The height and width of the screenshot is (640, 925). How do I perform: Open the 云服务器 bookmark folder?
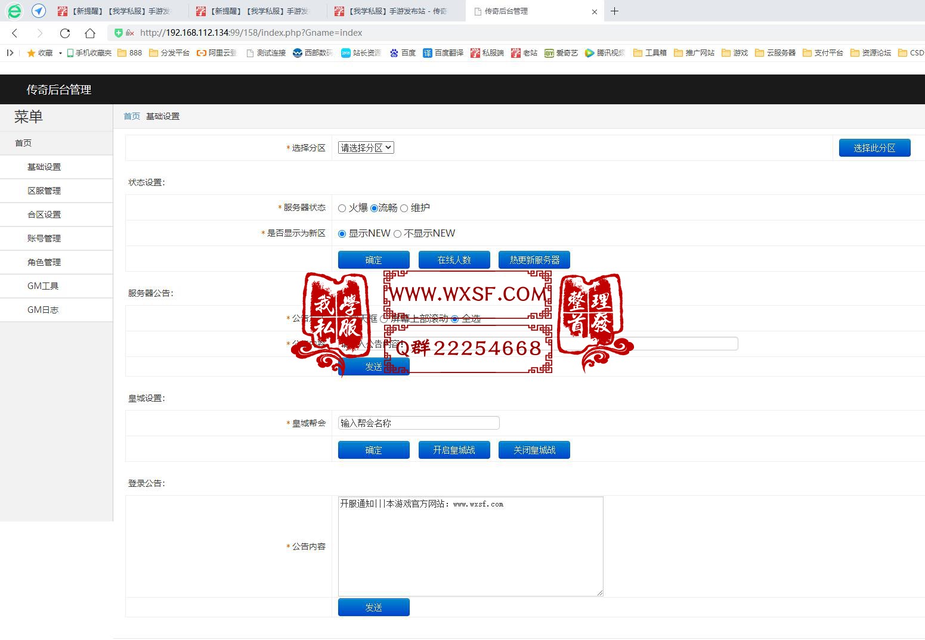pos(775,52)
